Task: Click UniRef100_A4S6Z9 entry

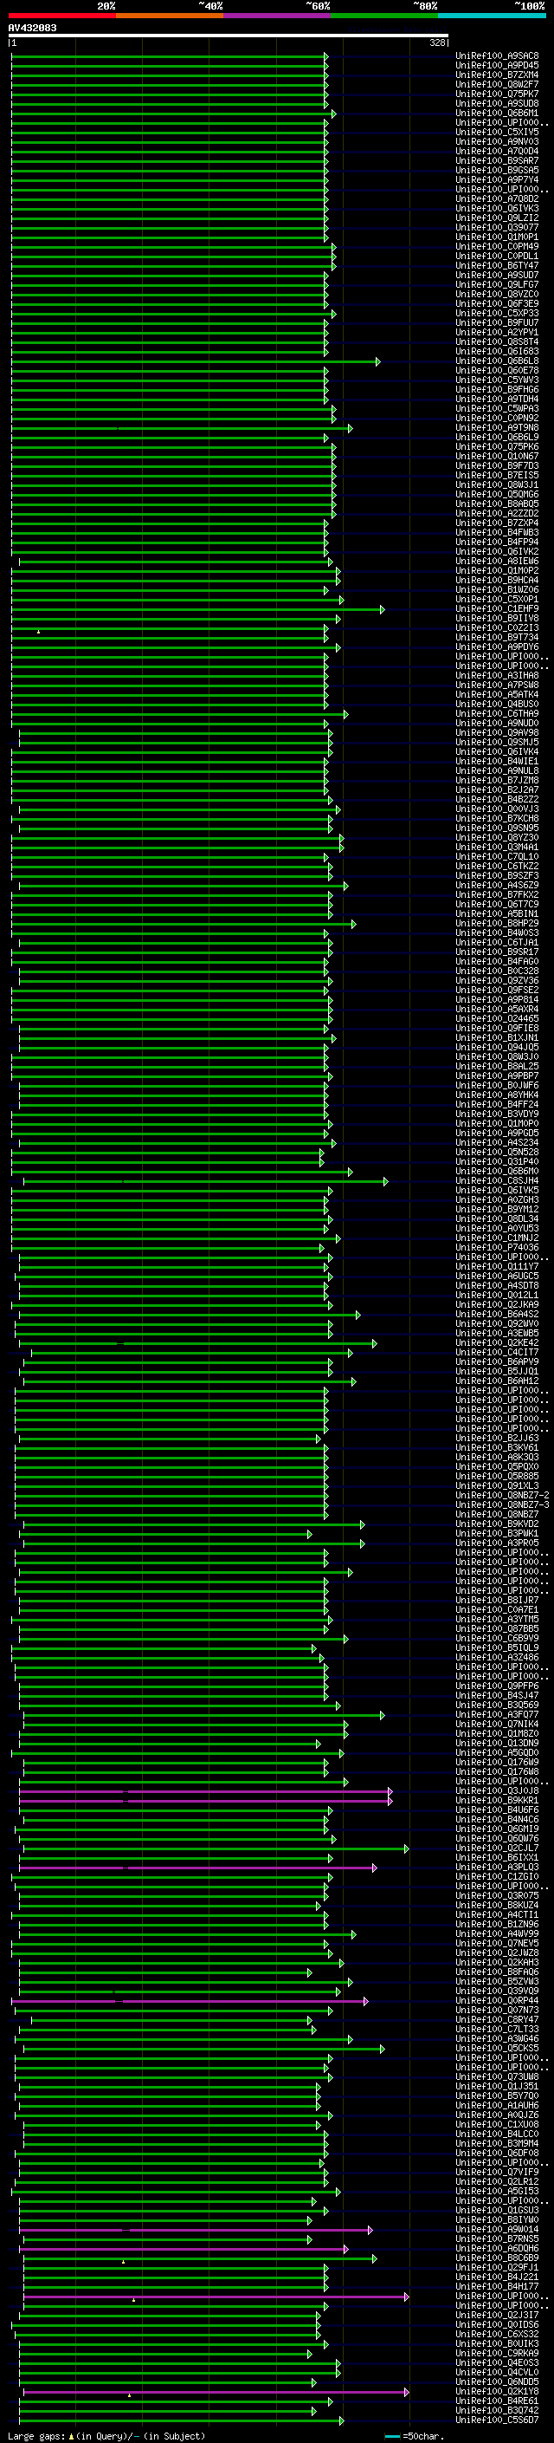Action: click(497, 886)
